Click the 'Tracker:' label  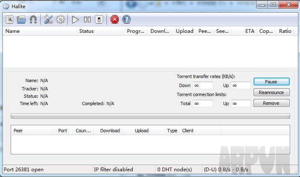pyautogui.click(x=30, y=89)
